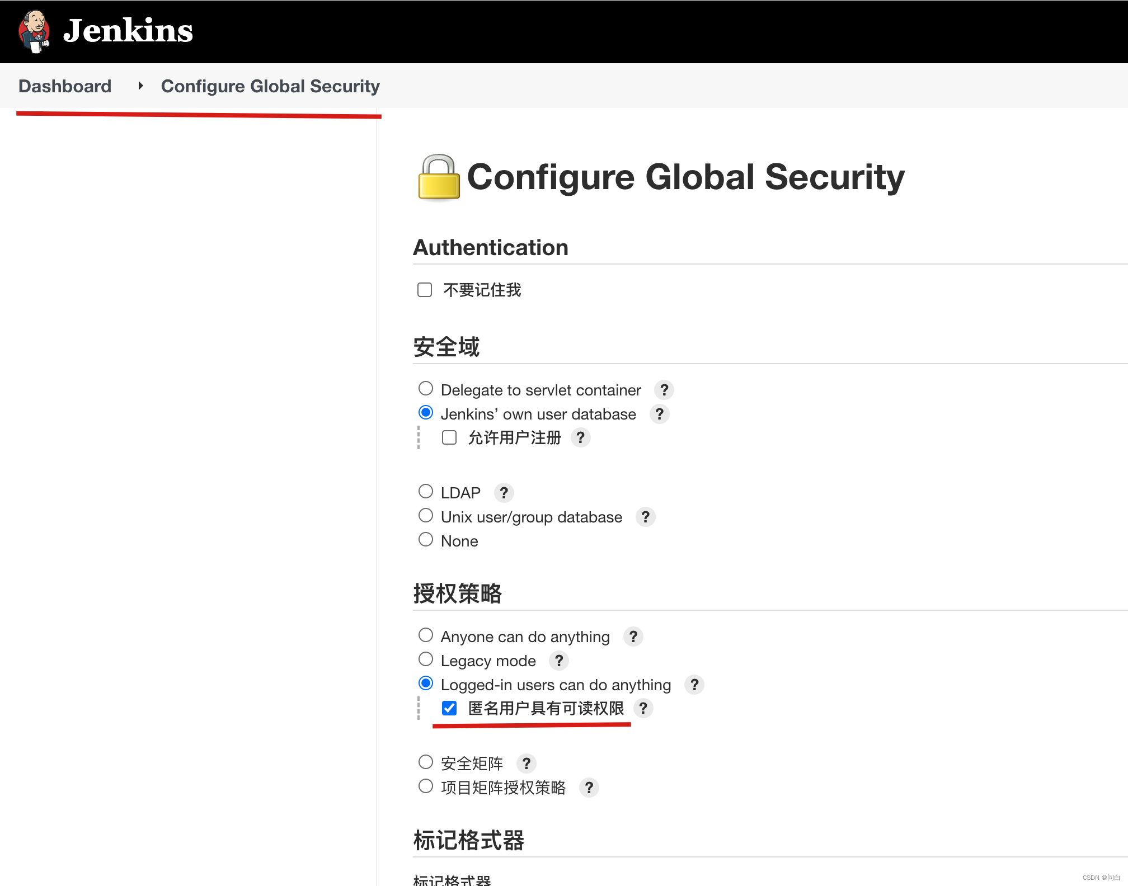Select the None security realm option
Image resolution: width=1128 pixels, height=886 pixels.
pyautogui.click(x=425, y=539)
